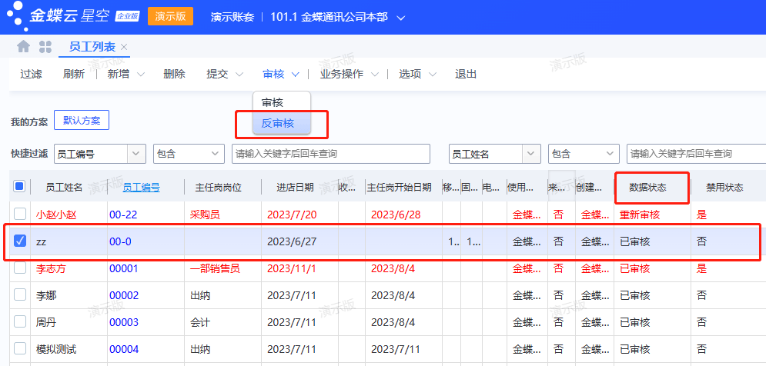
Task: Open employee number 00001
Action: click(x=124, y=268)
